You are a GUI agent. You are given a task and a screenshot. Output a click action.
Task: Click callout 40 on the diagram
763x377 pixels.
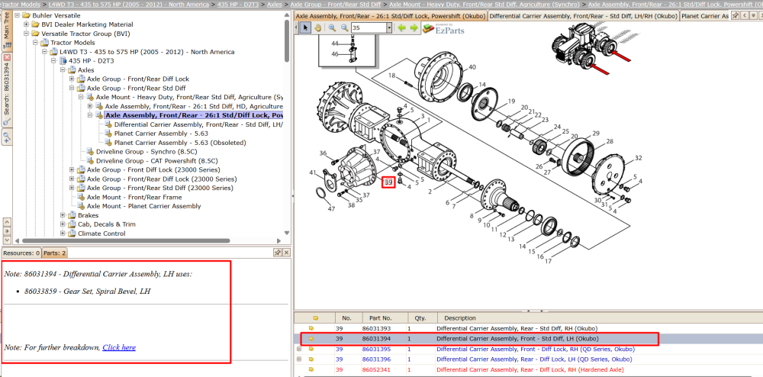pyautogui.click(x=472, y=67)
